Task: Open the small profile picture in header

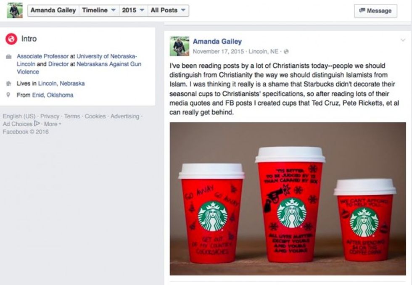Action: pos(15,11)
